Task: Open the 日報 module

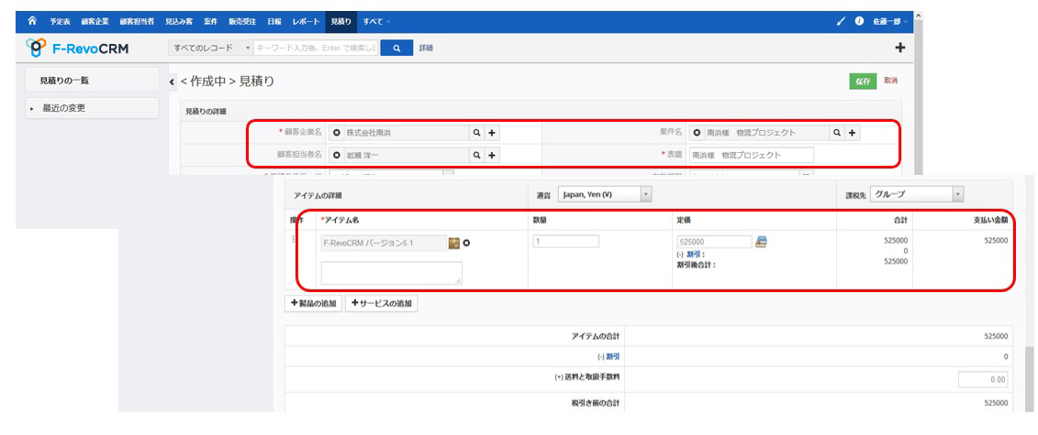Action: [274, 22]
